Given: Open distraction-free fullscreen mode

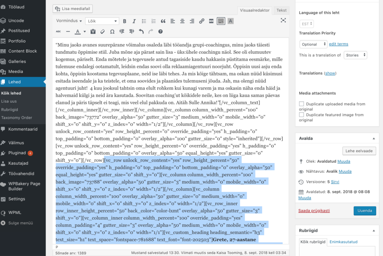Looking at the screenshot, I should pyautogui.click(x=283, y=21).
